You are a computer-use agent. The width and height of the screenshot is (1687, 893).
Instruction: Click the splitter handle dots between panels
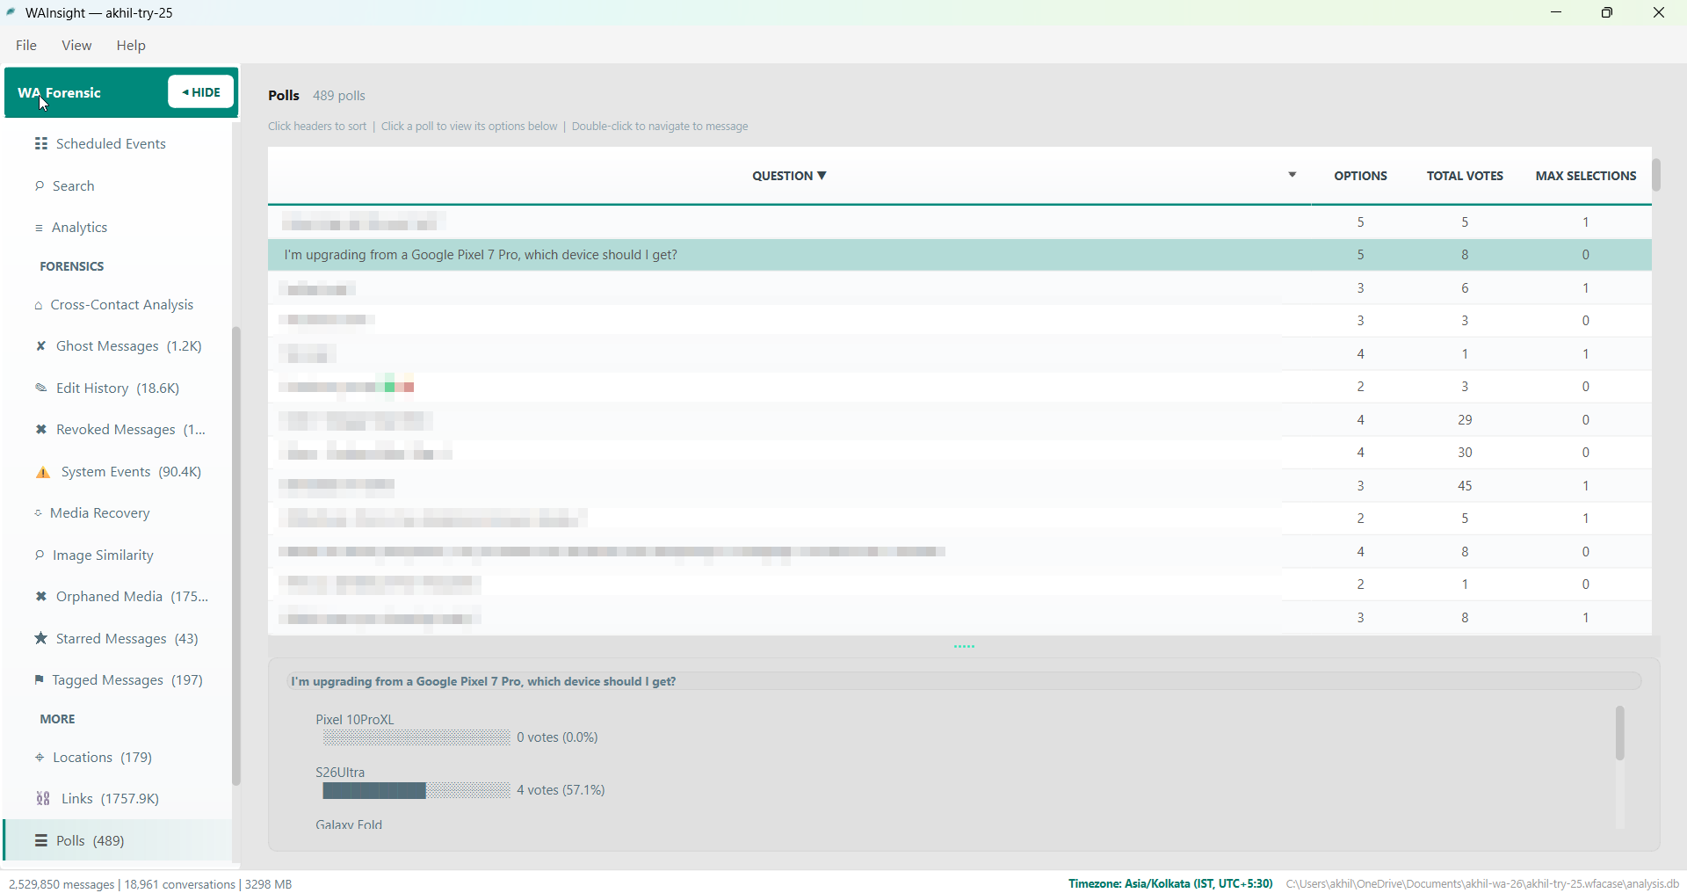965,647
